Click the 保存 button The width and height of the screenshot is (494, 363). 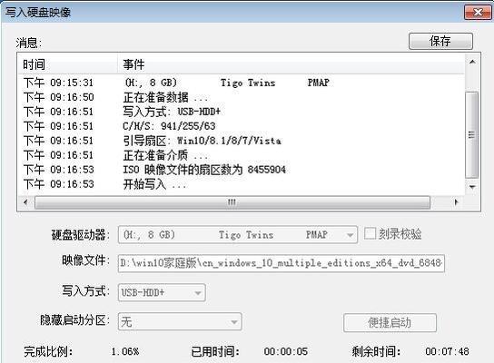tap(440, 41)
